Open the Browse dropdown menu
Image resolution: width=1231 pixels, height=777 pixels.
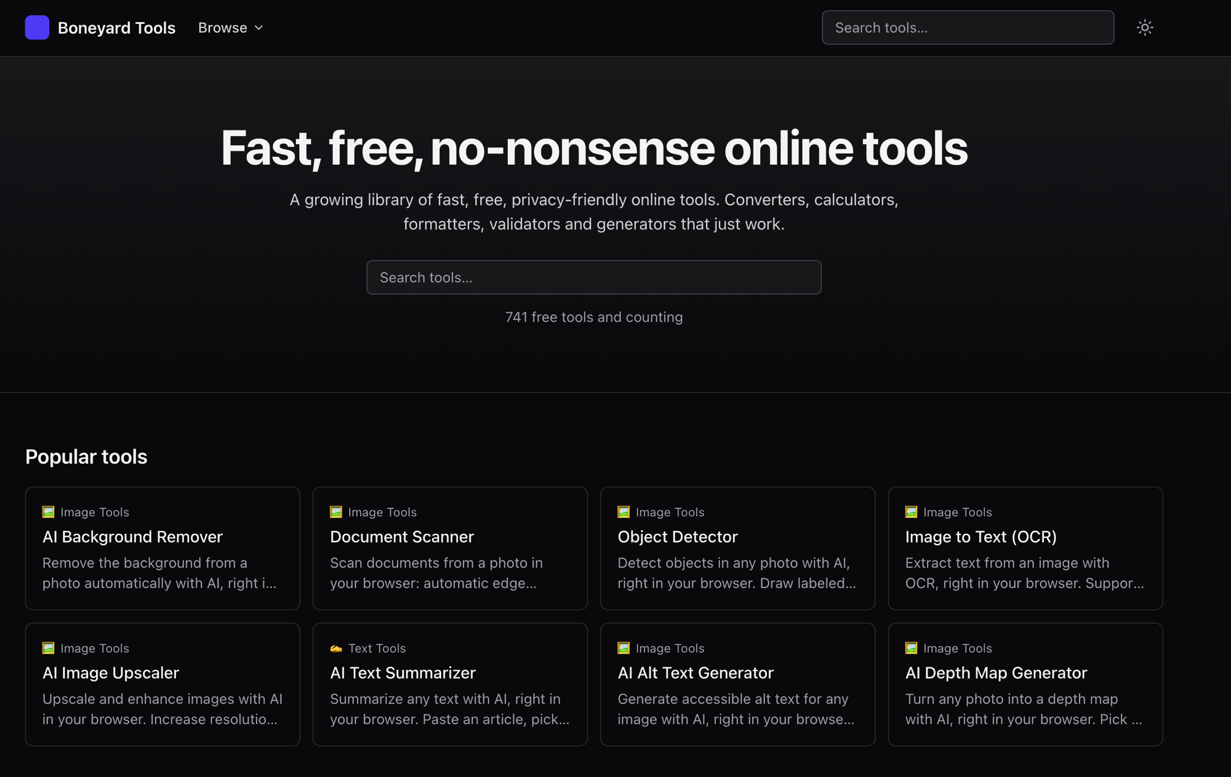point(231,28)
